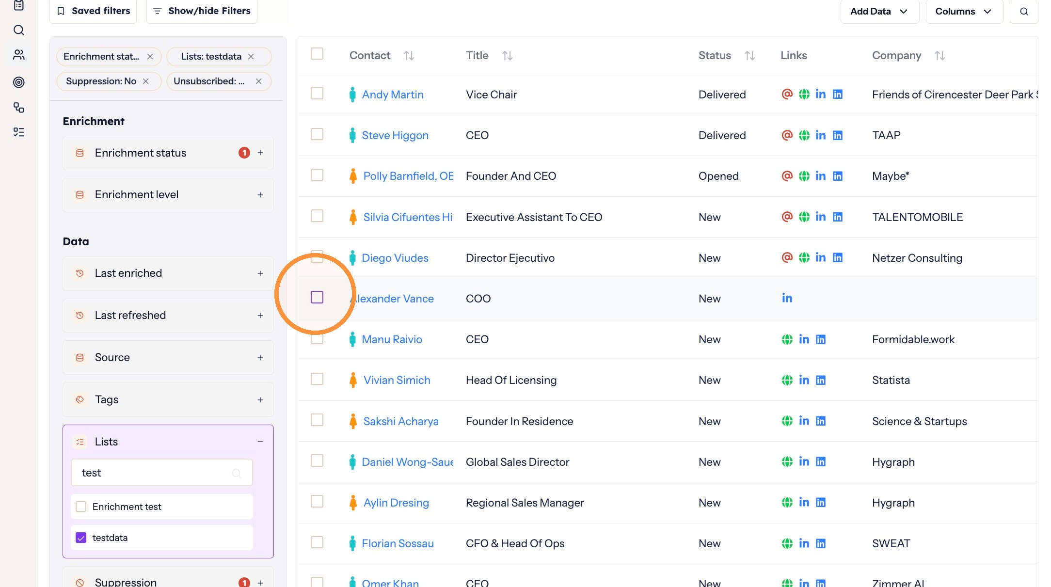1051x587 pixels.
Task: Remove the Enrichment status filter chip
Action: click(x=150, y=57)
